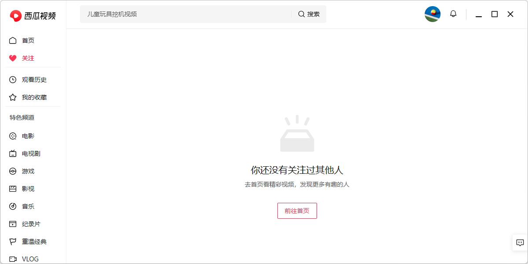The image size is (528, 264).
Task: Click the TV icon for 电视剧
Action: point(13,154)
